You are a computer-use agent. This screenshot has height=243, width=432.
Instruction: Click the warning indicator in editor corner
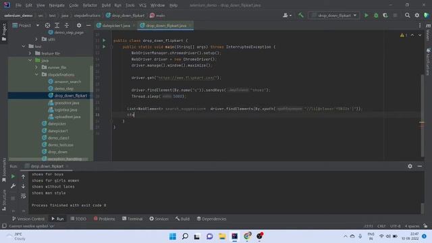tap(404, 35)
